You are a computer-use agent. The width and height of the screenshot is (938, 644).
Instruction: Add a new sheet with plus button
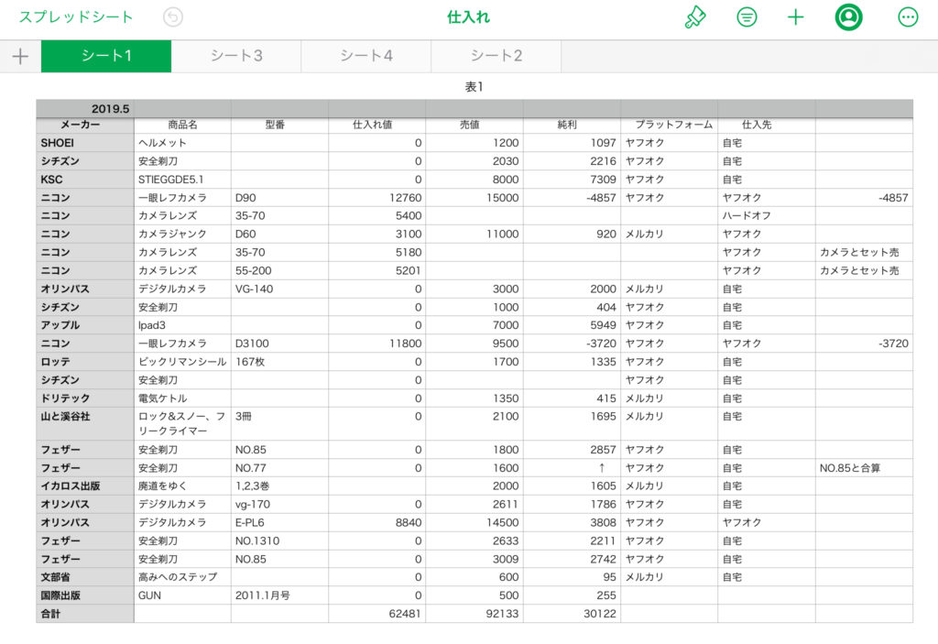(x=20, y=56)
